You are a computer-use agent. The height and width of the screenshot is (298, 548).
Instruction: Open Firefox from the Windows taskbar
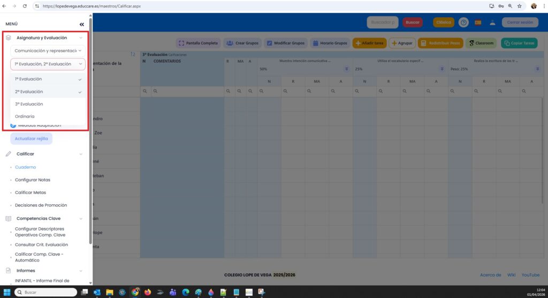[x=148, y=292]
